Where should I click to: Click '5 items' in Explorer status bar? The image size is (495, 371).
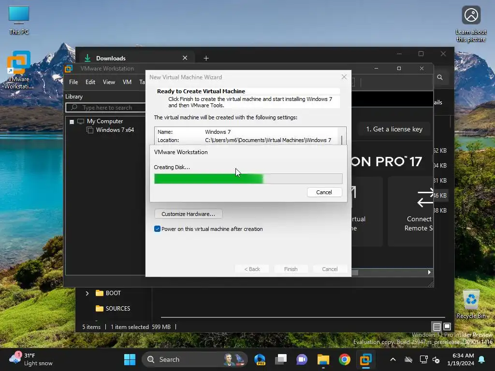click(91, 327)
